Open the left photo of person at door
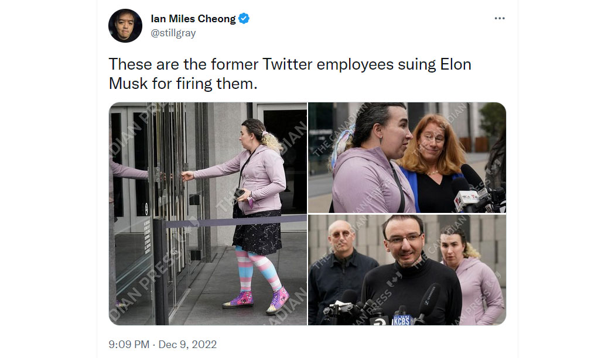615x358 pixels. pyautogui.click(x=208, y=214)
